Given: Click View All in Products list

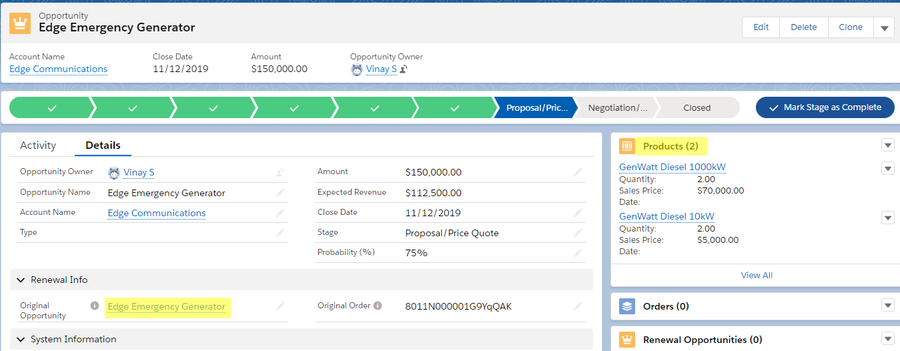Looking at the screenshot, I should [x=757, y=275].
